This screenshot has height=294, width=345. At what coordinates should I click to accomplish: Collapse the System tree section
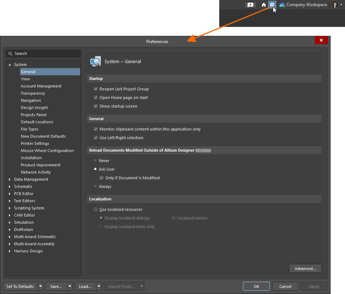(9, 64)
